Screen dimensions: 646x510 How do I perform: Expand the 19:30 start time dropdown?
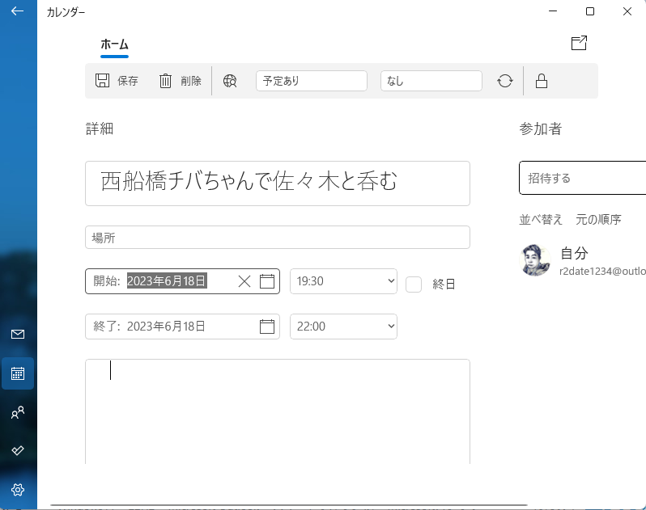343,281
